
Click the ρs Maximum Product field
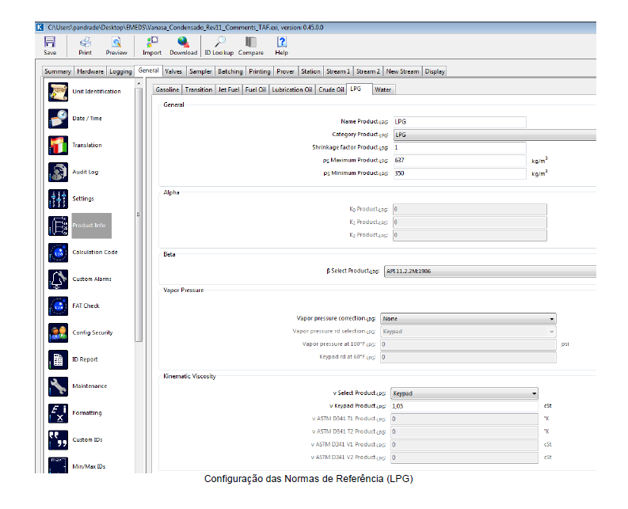pos(459,161)
